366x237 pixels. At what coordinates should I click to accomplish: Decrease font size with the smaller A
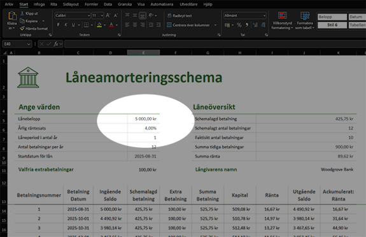click(x=116, y=15)
